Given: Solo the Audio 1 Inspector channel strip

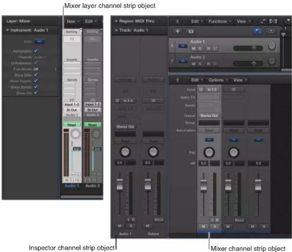Looking at the screenshot, I should pos(131,226).
